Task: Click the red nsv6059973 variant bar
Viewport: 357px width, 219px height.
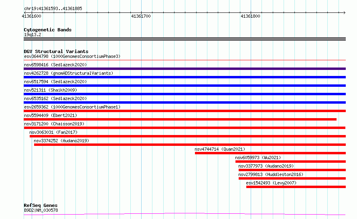Action: pos(290,162)
